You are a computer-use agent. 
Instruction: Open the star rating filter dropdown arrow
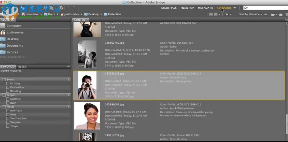pos(231,14)
